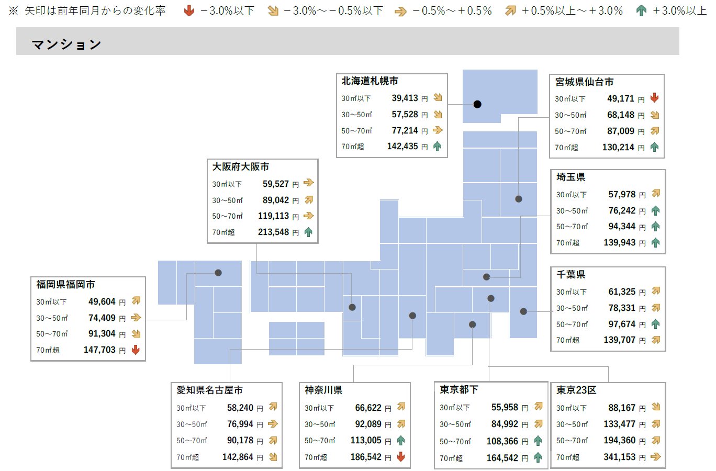This screenshot has width=716, height=471.
Task: Click the green up arrow next to 札幌市 70㎡超
Action: 438,147
